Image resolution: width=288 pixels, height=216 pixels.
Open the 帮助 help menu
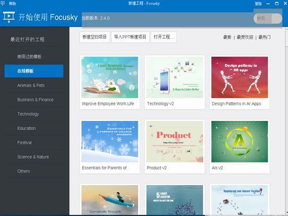point(13,3)
